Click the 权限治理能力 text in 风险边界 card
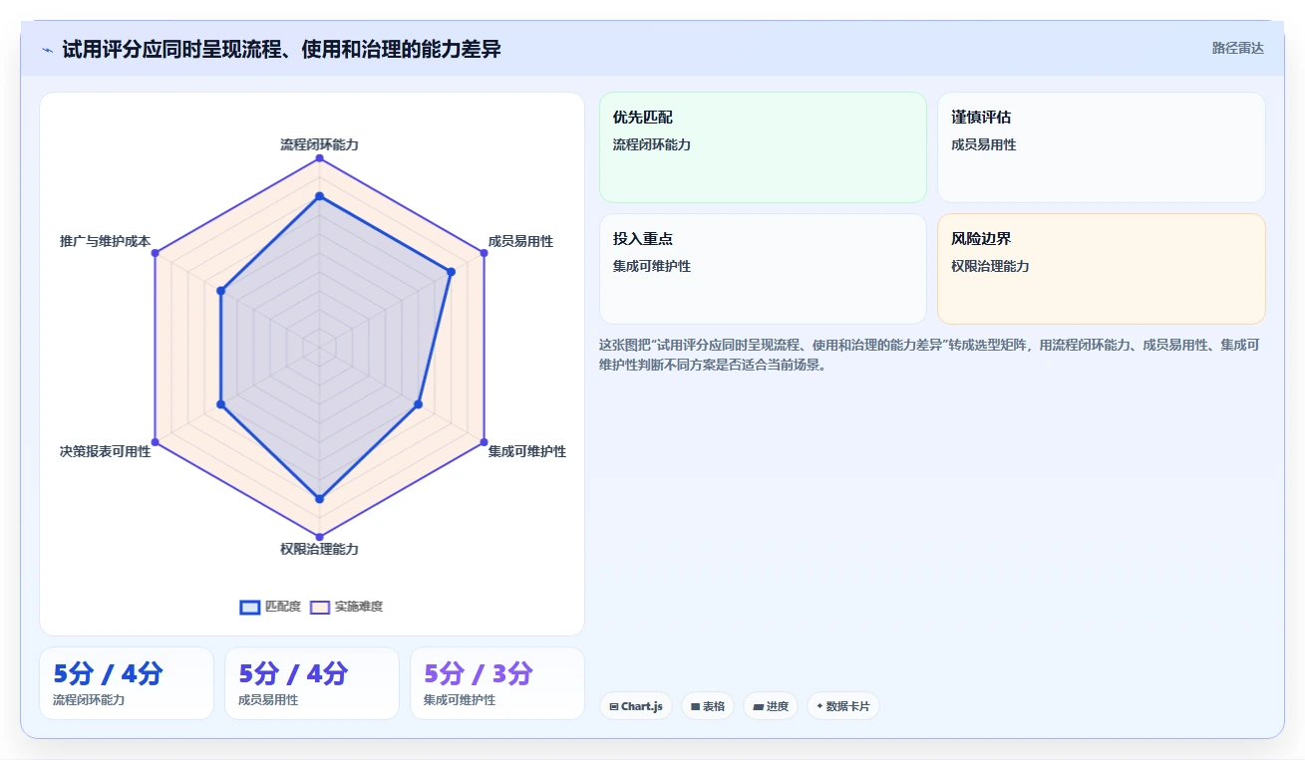This screenshot has height=760, width=1305. [x=991, y=266]
